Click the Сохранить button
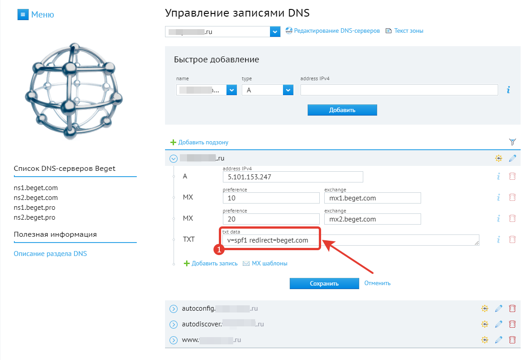 click(324, 283)
